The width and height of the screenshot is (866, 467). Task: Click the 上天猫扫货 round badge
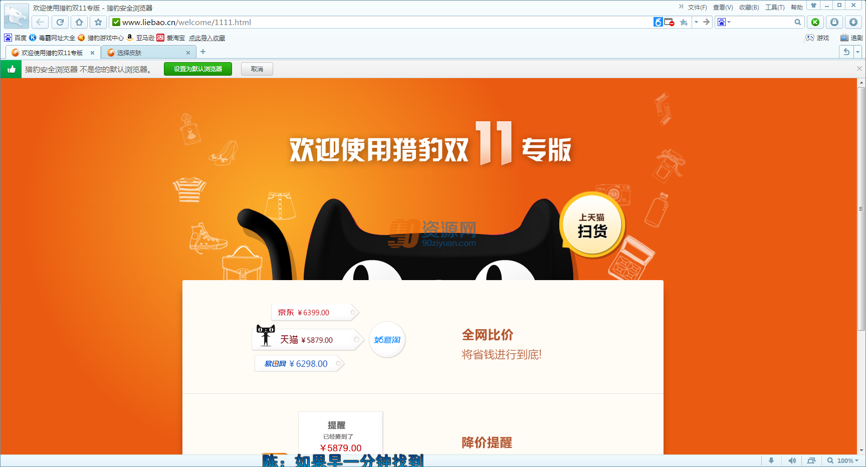pos(592,224)
